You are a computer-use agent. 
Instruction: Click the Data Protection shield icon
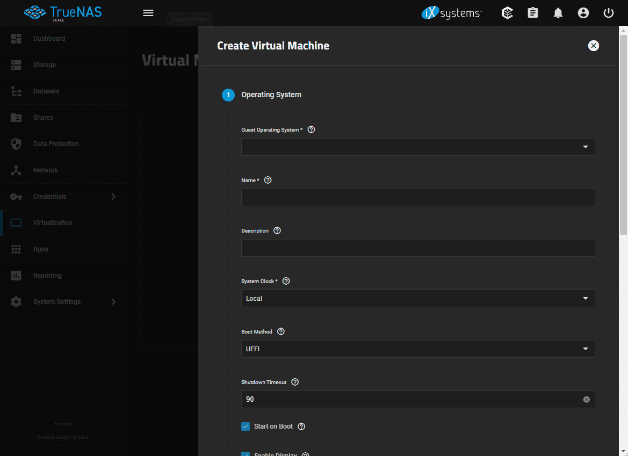[x=16, y=143]
